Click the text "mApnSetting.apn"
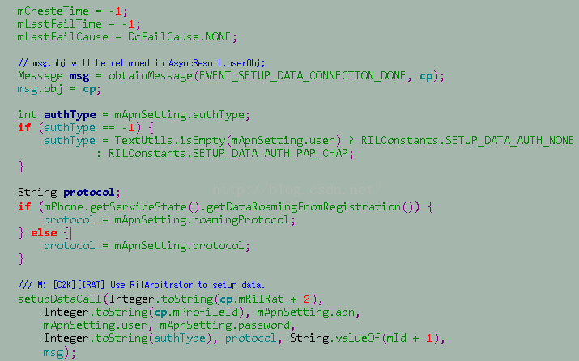 pos(305,312)
